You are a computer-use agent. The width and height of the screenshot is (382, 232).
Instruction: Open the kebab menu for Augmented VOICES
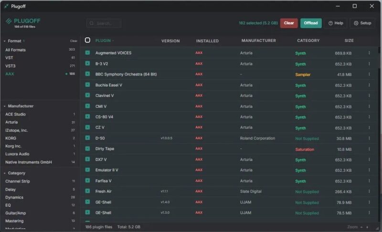(369, 53)
